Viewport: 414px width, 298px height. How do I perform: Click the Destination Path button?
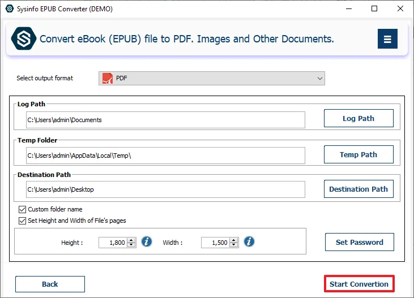tap(358, 189)
